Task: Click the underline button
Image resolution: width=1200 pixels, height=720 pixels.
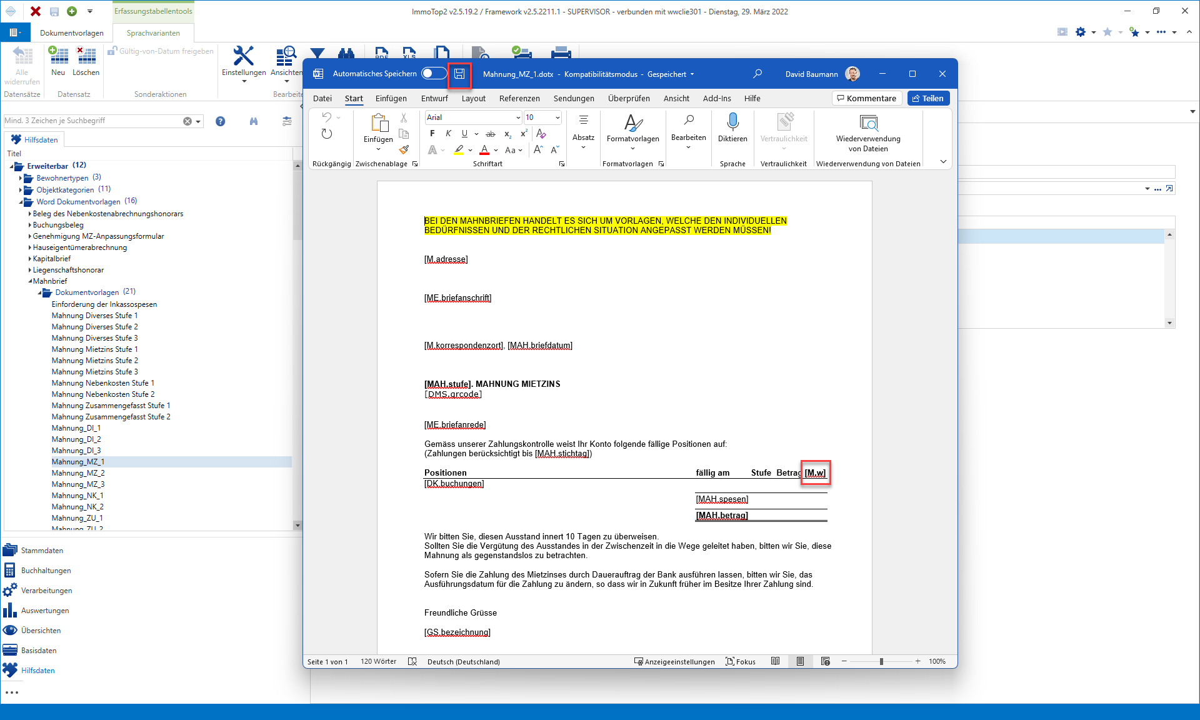Action: 464,133
